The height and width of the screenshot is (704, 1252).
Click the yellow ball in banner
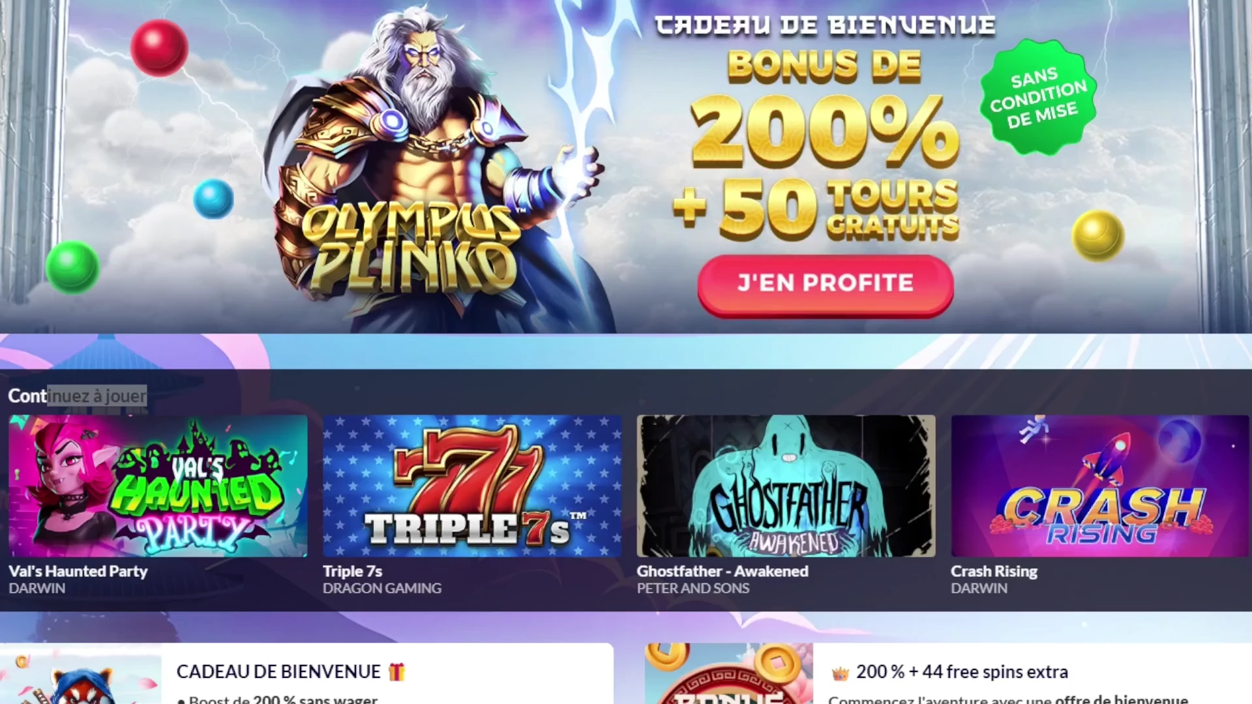point(1098,235)
